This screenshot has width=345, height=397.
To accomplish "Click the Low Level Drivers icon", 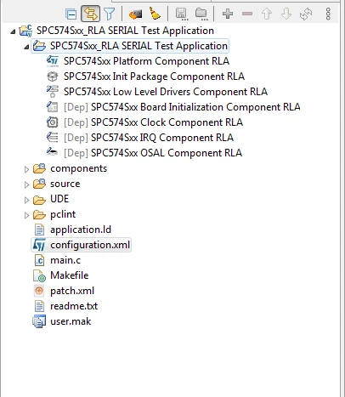I will click(x=53, y=92).
